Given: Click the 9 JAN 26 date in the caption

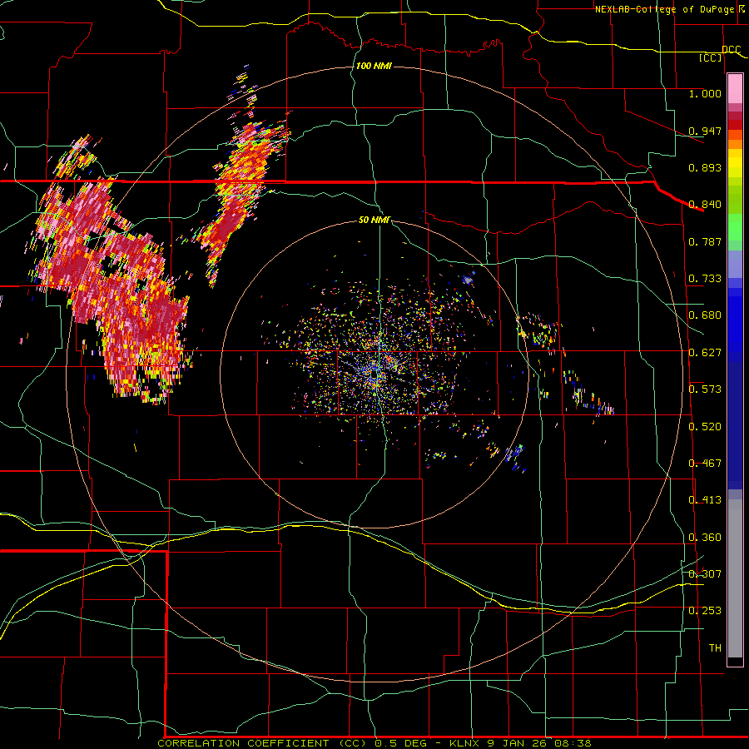Looking at the screenshot, I should coord(516,743).
